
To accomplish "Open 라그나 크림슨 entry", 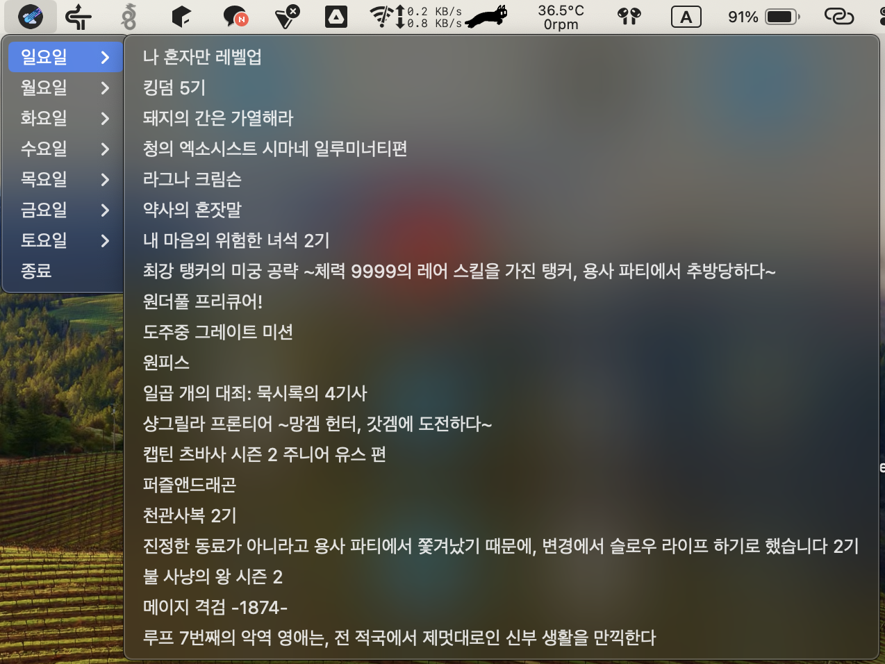I will pyautogui.click(x=501, y=179).
